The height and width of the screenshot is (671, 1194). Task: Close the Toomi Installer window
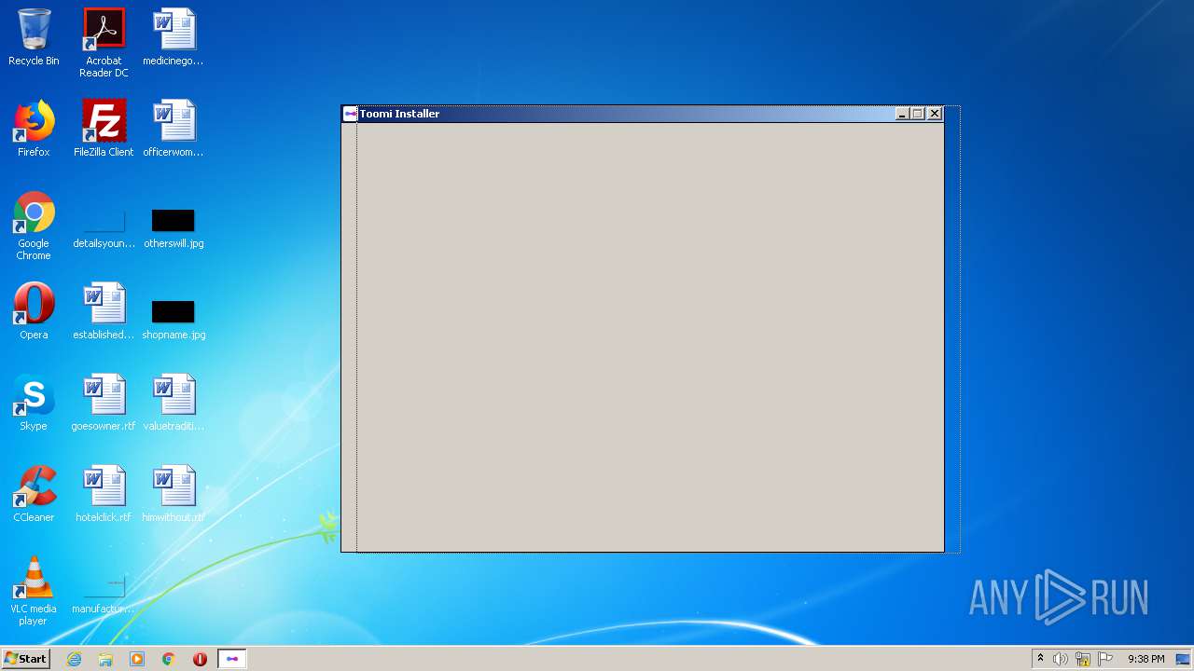tap(935, 114)
